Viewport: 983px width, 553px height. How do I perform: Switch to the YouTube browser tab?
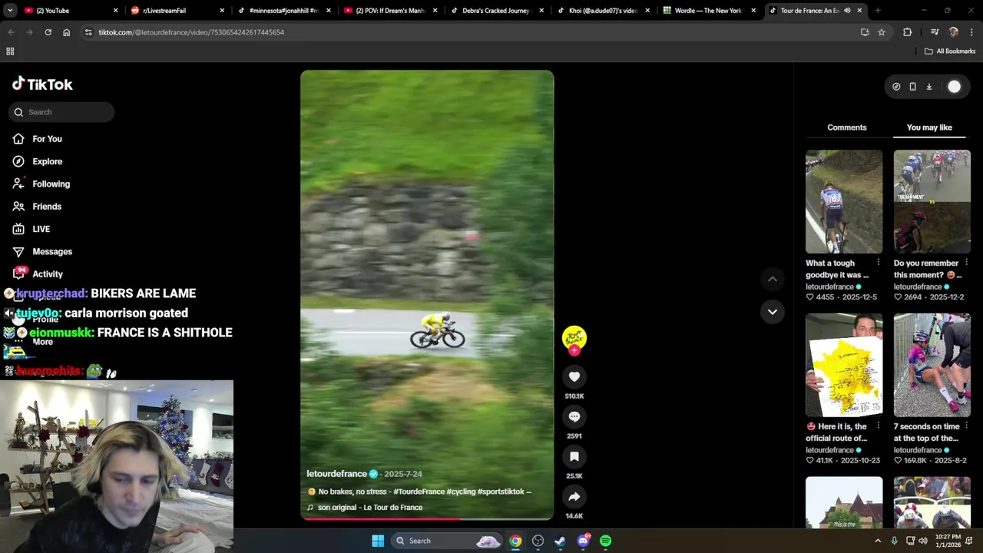[x=69, y=11]
